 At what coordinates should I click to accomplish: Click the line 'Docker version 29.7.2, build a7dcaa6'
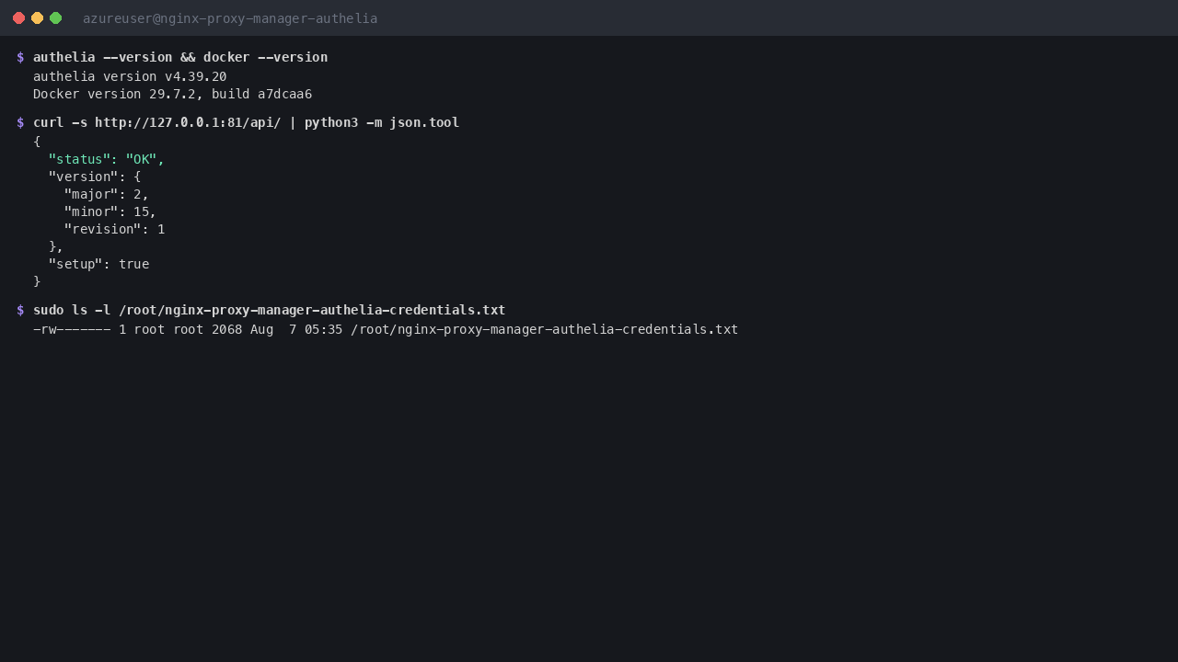(172, 94)
